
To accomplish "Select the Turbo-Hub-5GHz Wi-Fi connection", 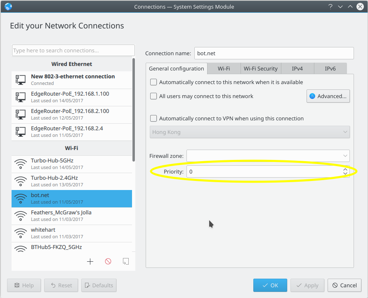I will click(72, 164).
